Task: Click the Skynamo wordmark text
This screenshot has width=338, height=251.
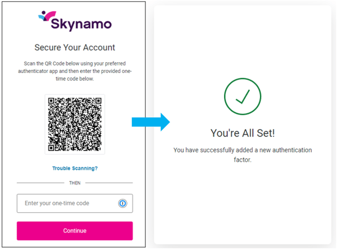Action: coord(81,24)
